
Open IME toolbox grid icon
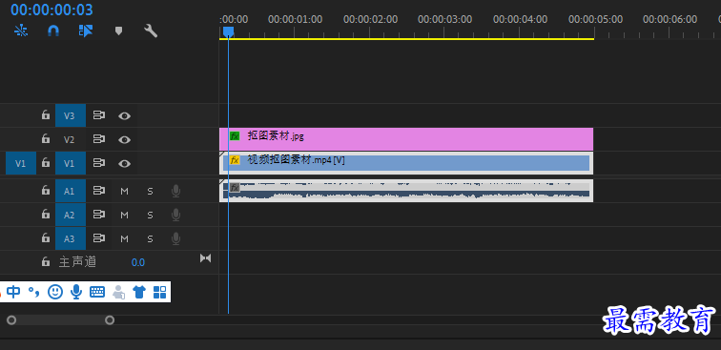pyautogui.click(x=159, y=292)
